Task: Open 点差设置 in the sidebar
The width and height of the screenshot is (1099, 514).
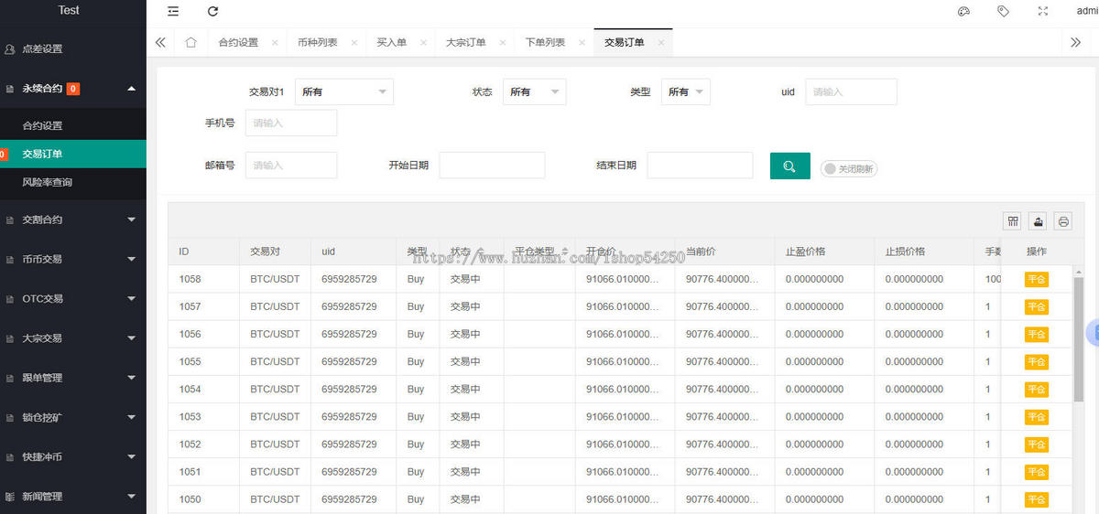Action: tap(73, 48)
